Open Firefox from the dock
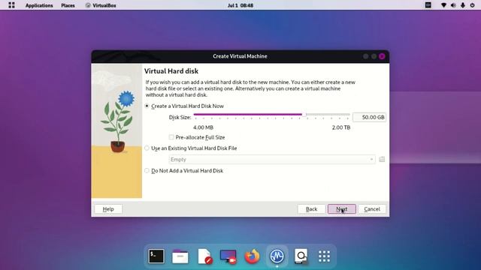The height and width of the screenshot is (270, 481). pos(253,256)
